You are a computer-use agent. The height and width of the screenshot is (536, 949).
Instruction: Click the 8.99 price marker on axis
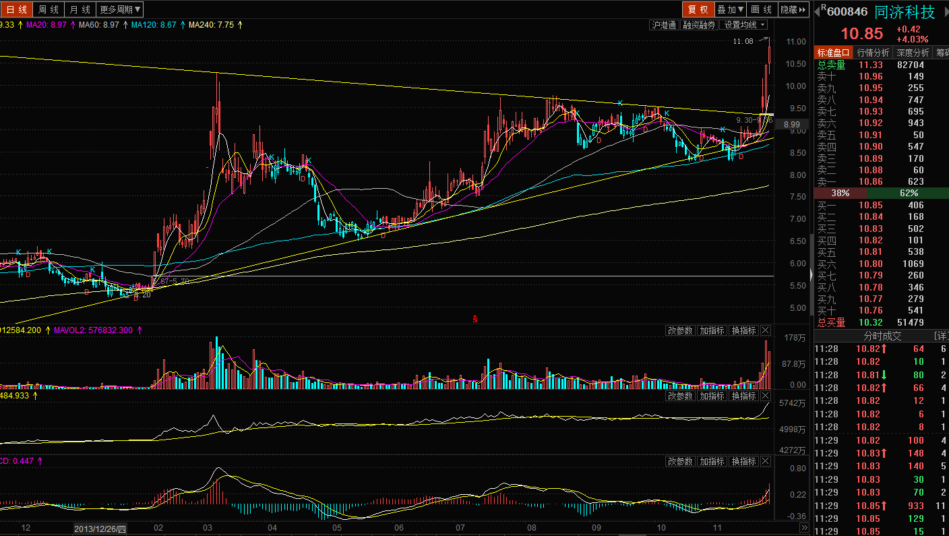tap(792, 124)
